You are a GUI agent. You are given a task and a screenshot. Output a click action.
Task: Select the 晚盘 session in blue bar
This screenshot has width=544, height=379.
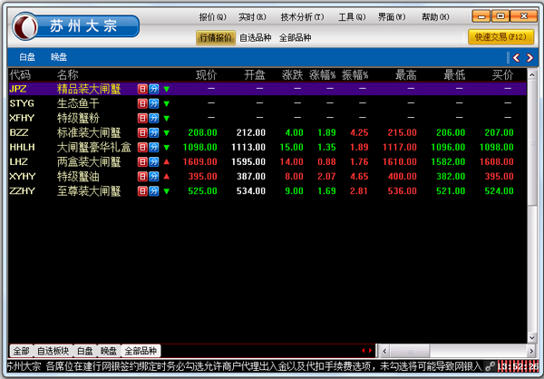pyautogui.click(x=59, y=57)
